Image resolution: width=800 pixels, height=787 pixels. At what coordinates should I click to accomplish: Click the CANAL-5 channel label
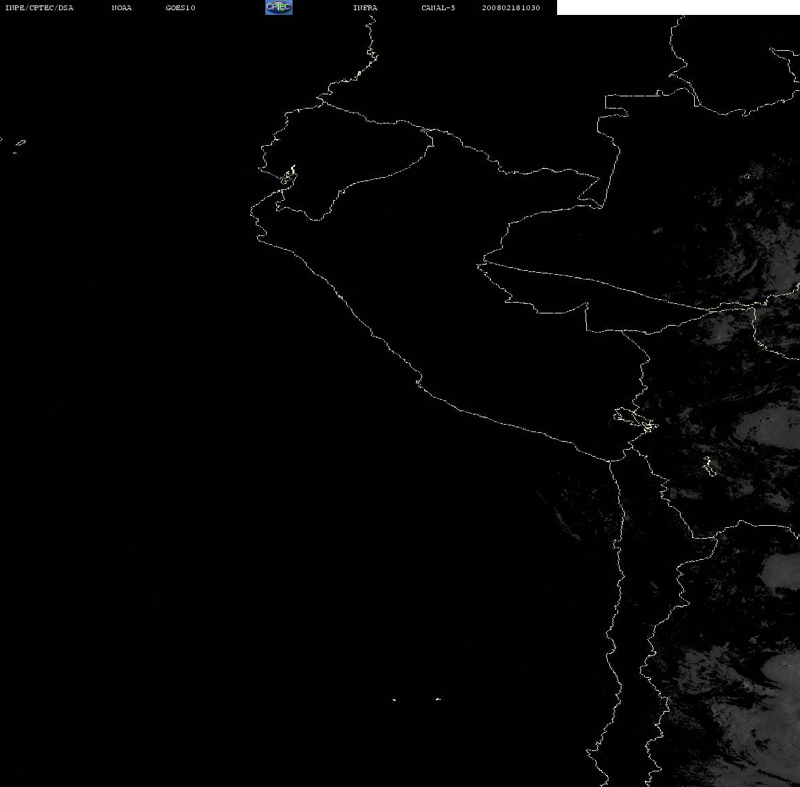click(x=438, y=7)
